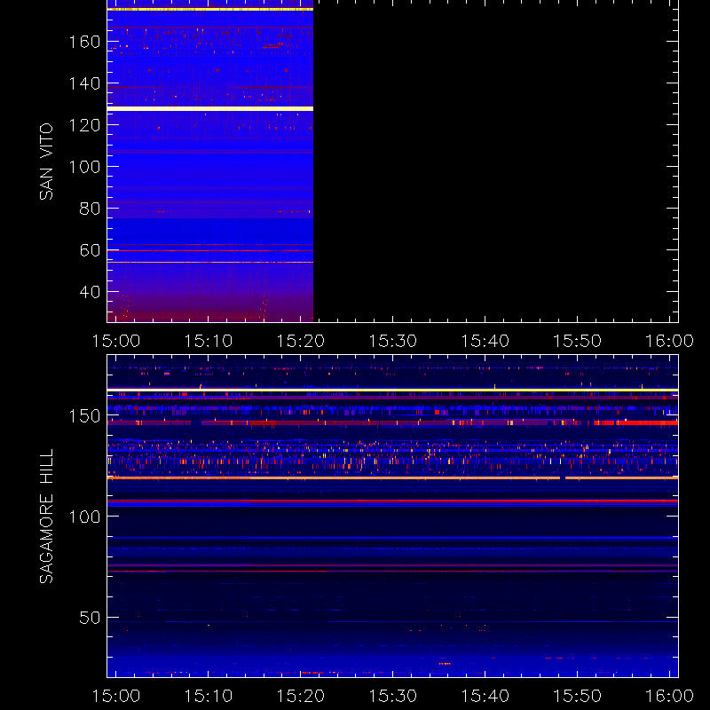Click 15:10 time label under SAN VITO plot
Screen dimensions: 710x710
pos(209,341)
